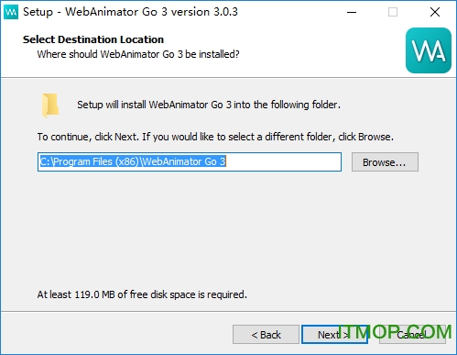Click the greyed-out maximize button
This screenshot has width=457, height=355.
(x=393, y=12)
